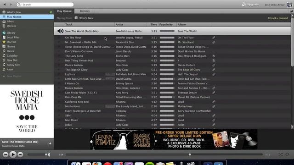The image size is (294, 165).
Task: Click link icon on Lighters row
Action: coord(214,74)
